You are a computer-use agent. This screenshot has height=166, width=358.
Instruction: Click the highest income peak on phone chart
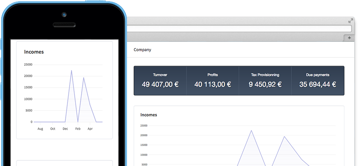(x=71, y=71)
